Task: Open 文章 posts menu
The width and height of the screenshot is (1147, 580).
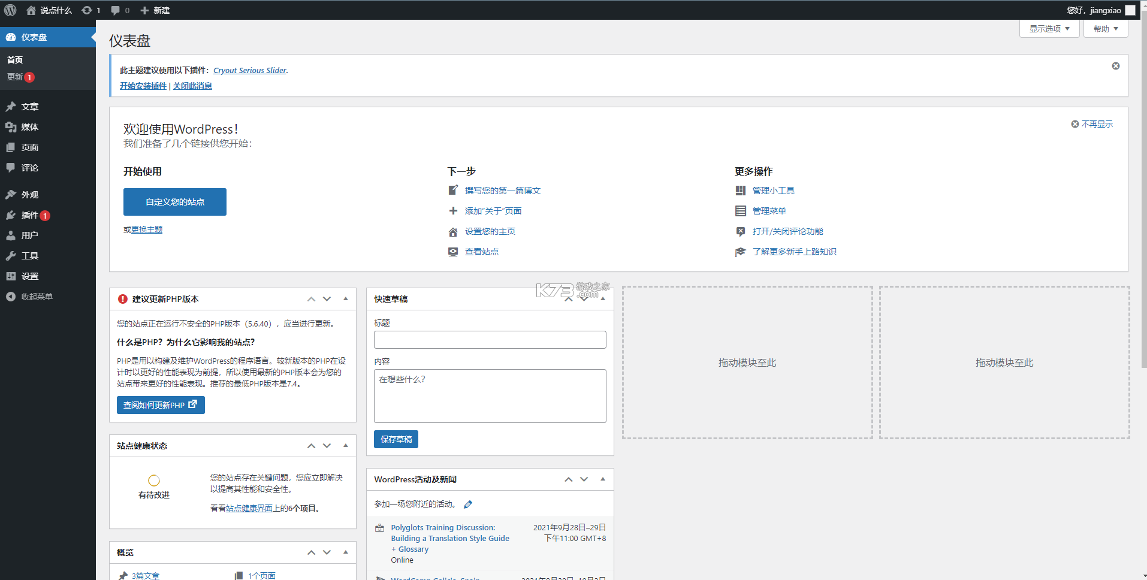Action: [48, 107]
